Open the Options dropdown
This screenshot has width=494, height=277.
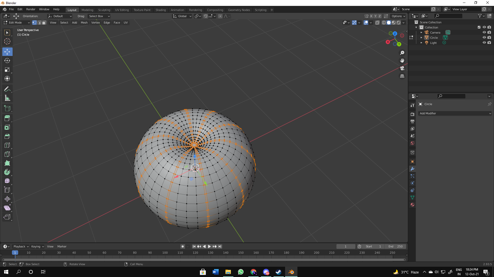click(398, 16)
